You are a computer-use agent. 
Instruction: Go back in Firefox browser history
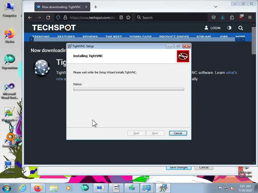[x=30, y=18]
